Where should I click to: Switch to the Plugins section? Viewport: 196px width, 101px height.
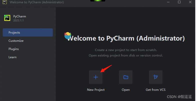point(13,49)
